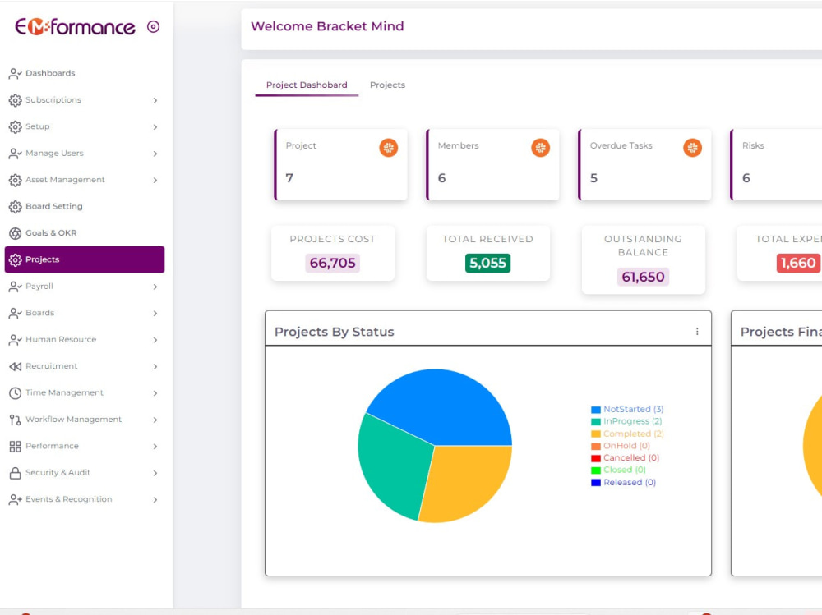This screenshot has width=822, height=615.
Task: Expand the Boards chevron
Action: pos(155,314)
